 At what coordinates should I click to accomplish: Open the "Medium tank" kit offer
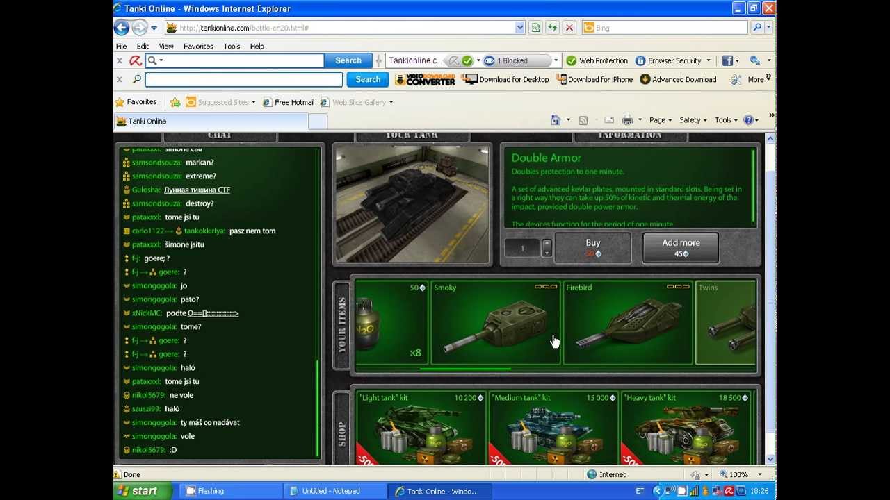(x=553, y=428)
